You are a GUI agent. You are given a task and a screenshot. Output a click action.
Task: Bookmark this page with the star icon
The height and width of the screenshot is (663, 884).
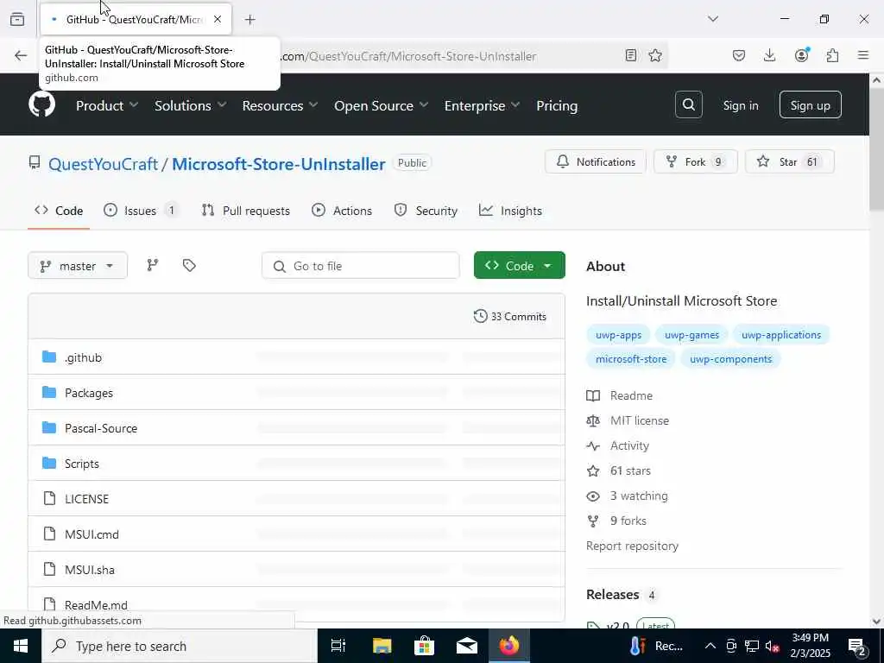coord(655,55)
